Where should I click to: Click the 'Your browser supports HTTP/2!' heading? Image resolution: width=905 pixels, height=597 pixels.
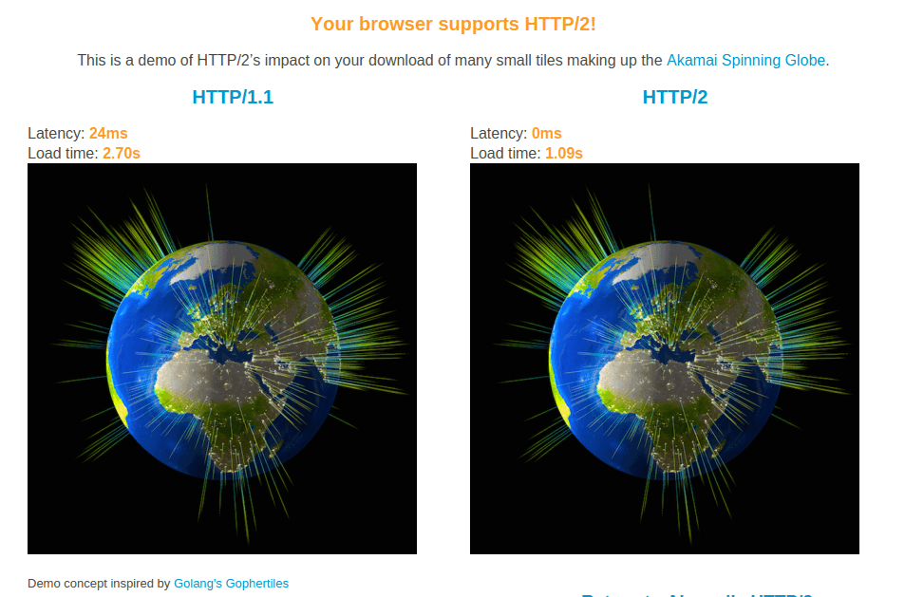453,24
